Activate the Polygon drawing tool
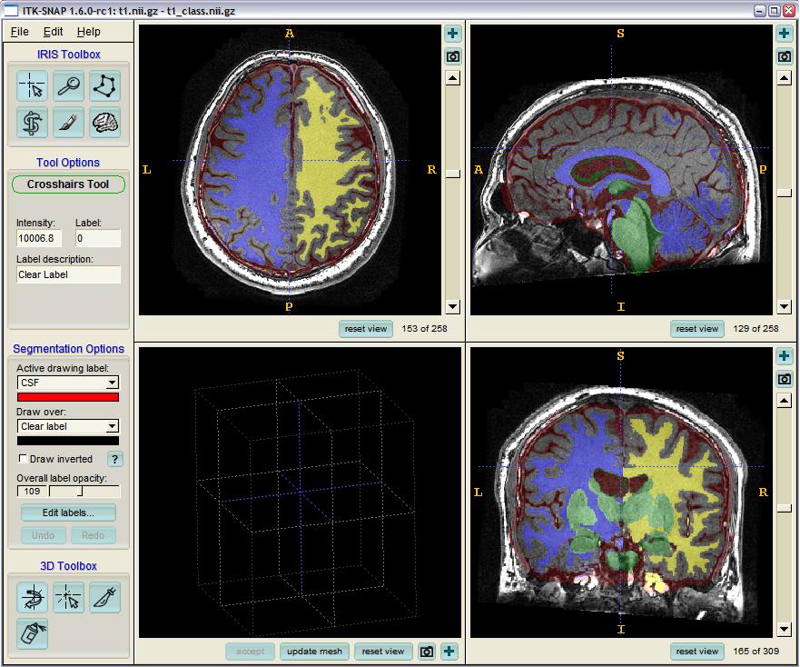This screenshot has width=800, height=667. pyautogui.click(x=105, y=86)
